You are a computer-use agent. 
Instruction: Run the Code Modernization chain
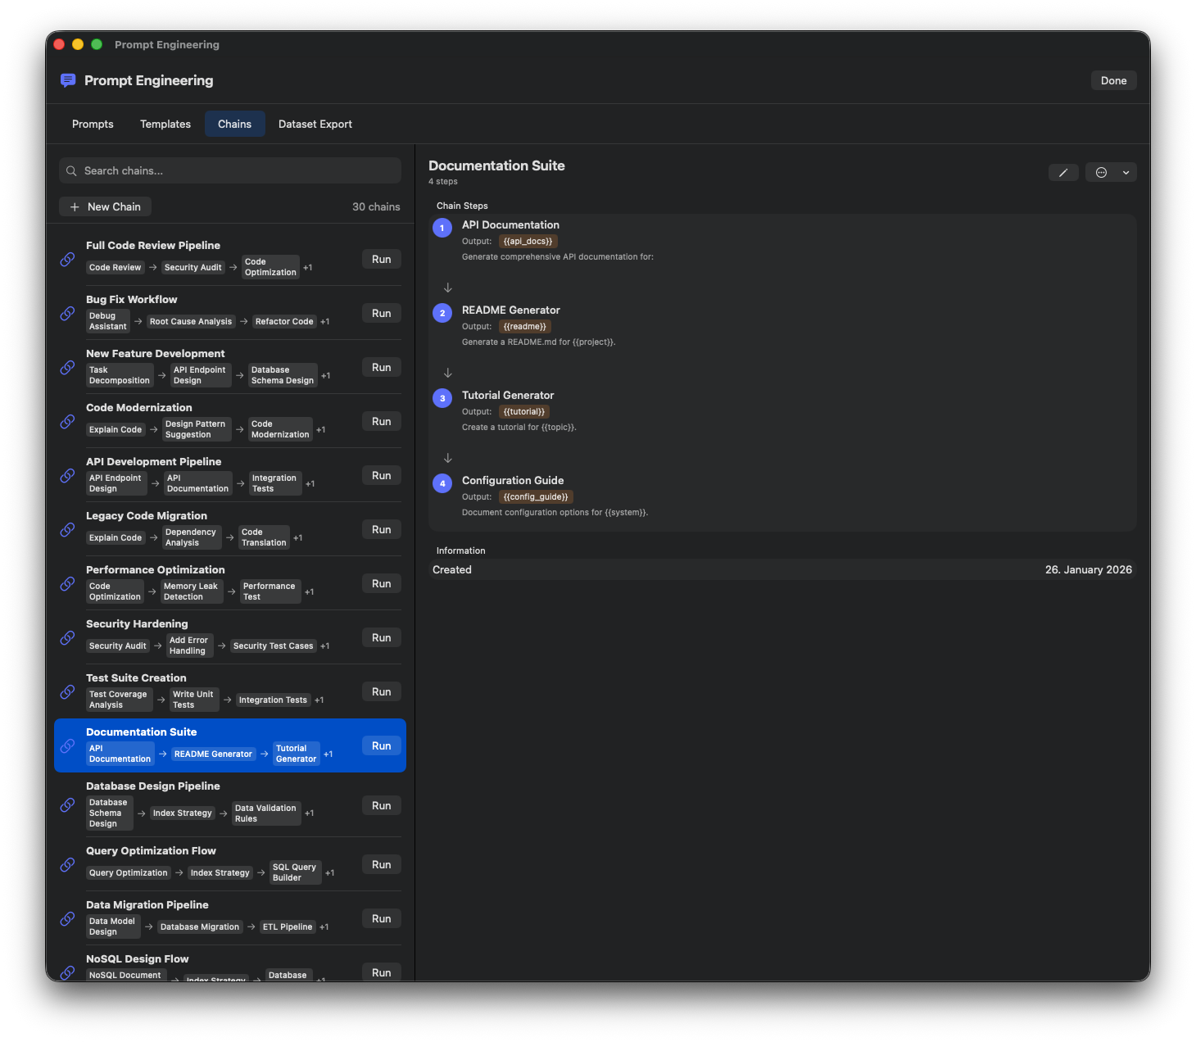click(x=381, y=422)
